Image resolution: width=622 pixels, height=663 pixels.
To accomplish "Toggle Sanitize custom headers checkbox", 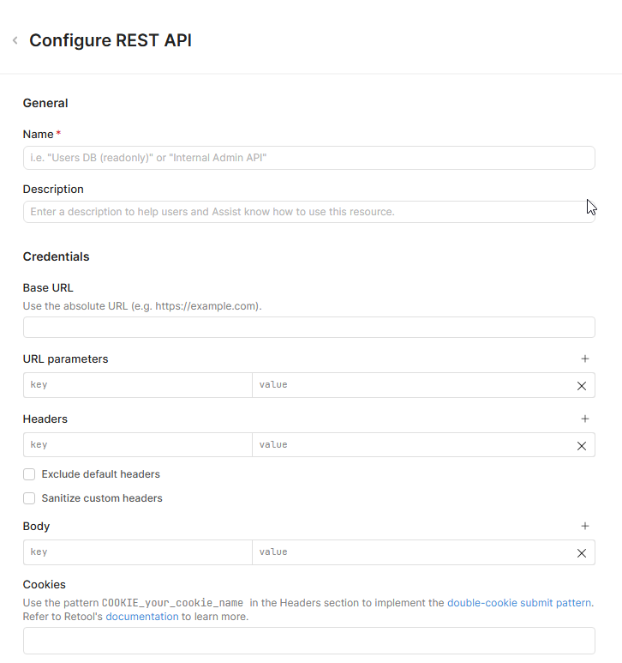I will (x=29, y=498).
